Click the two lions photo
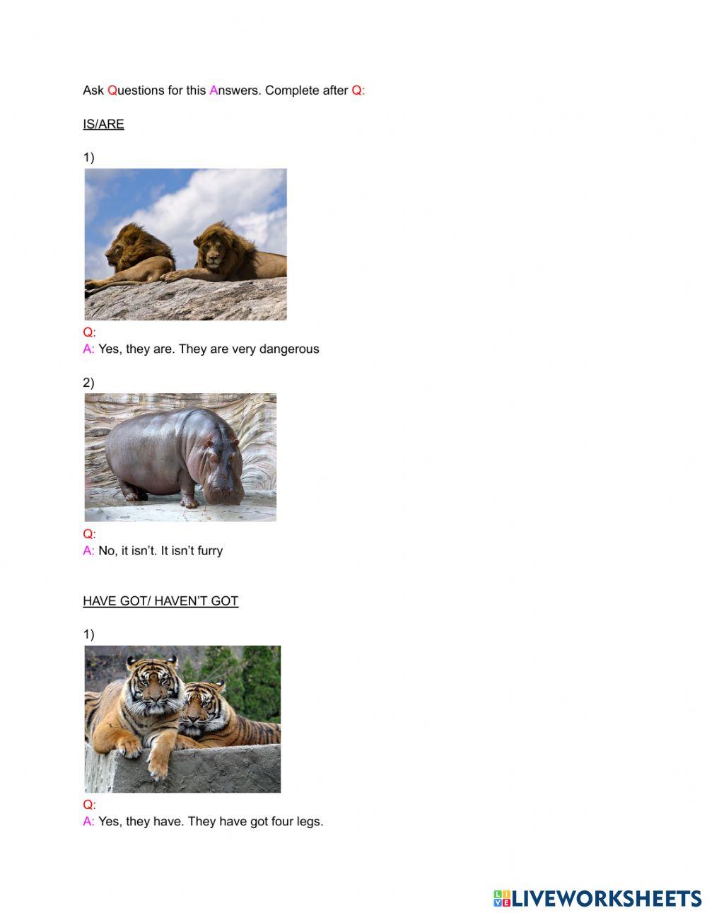The height and width of the screenshot is (913, 707). coord(185,244)
